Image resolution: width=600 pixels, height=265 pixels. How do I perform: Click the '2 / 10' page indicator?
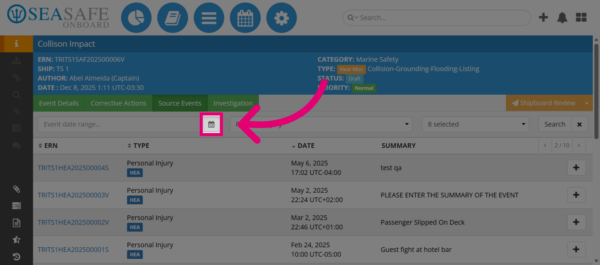pyautogui.click(x=562, y=145)
